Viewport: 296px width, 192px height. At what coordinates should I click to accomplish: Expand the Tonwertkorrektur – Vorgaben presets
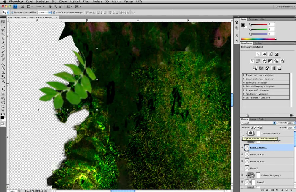coord(244,75)
